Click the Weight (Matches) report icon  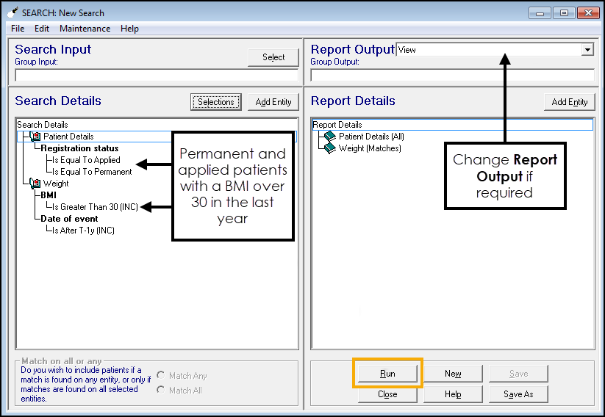(x=330, y=148)
